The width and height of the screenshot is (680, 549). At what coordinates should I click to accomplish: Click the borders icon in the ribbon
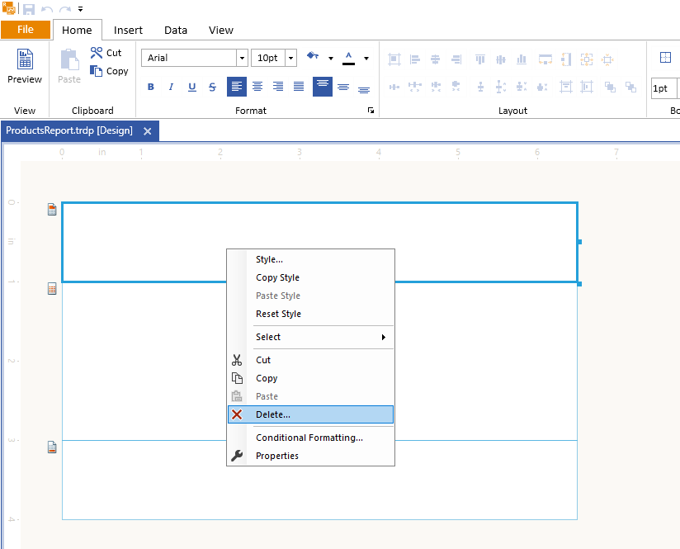[665, 58]
